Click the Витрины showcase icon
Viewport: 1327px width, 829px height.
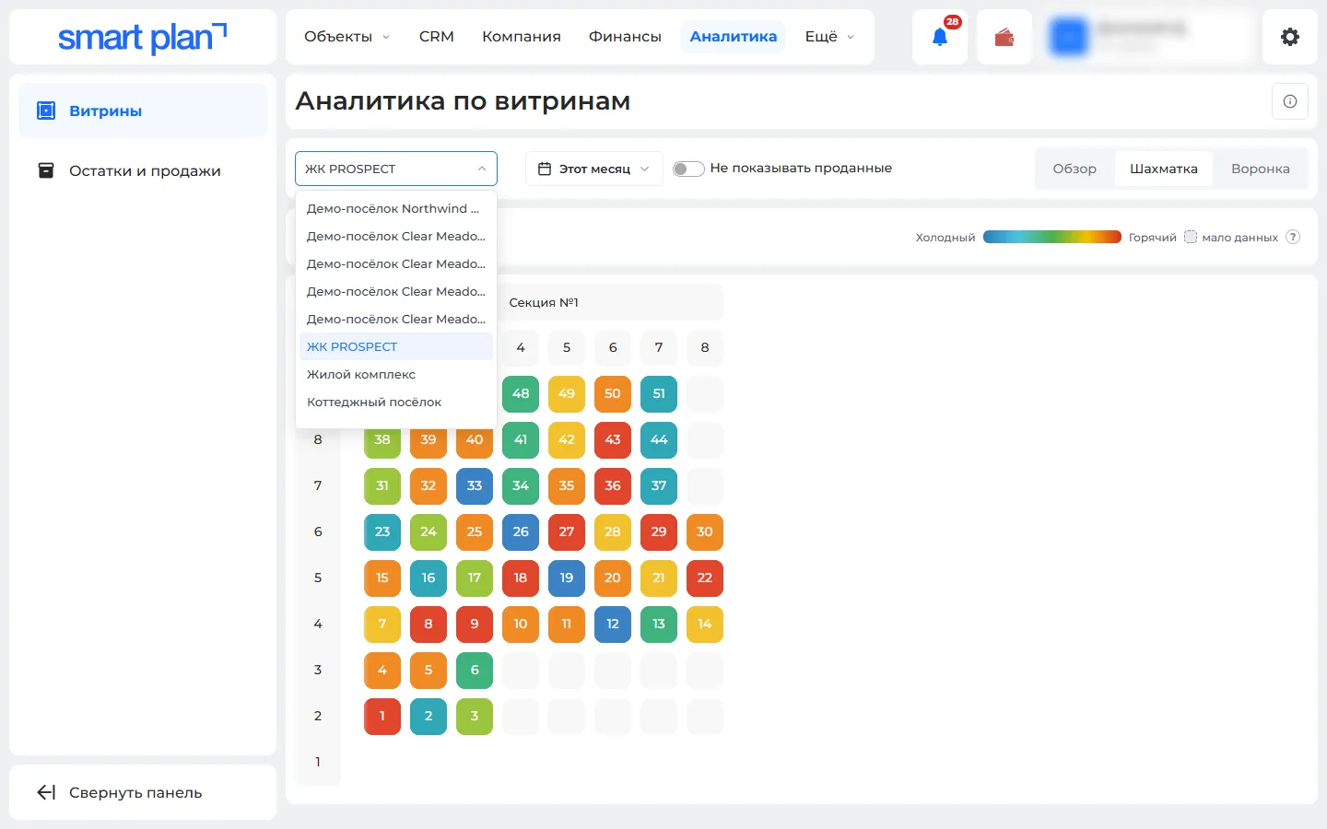click(46, 111)
